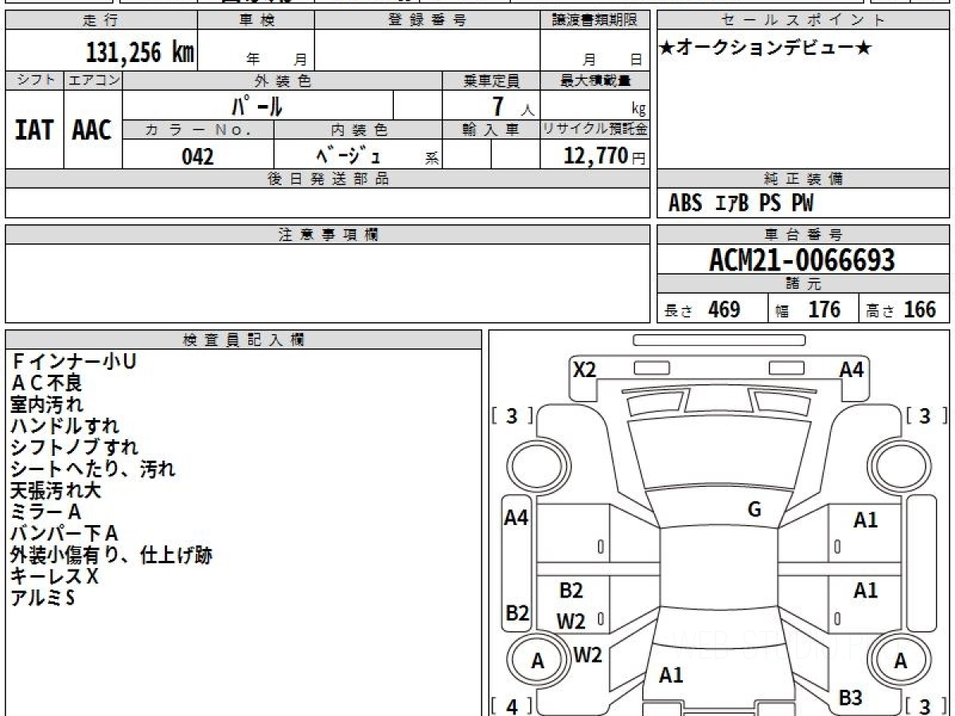
Task: Click the A4 mark on the left side panel
Action: 516,518
